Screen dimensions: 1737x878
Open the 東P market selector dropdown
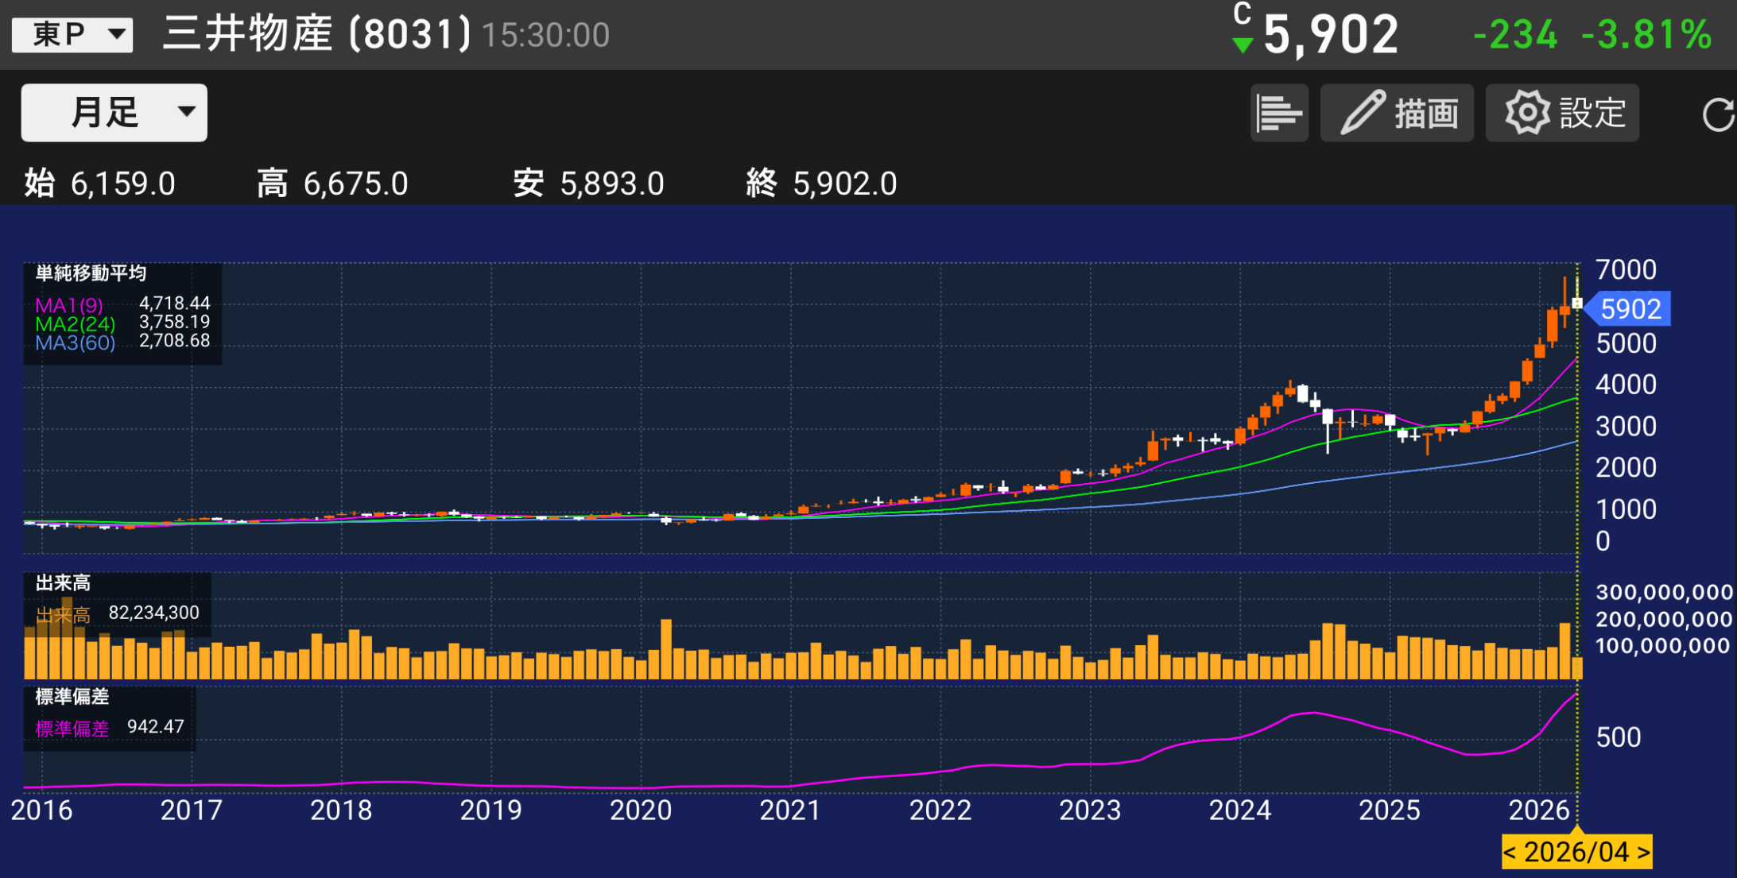pyautogui.click(x=71, y=33)
